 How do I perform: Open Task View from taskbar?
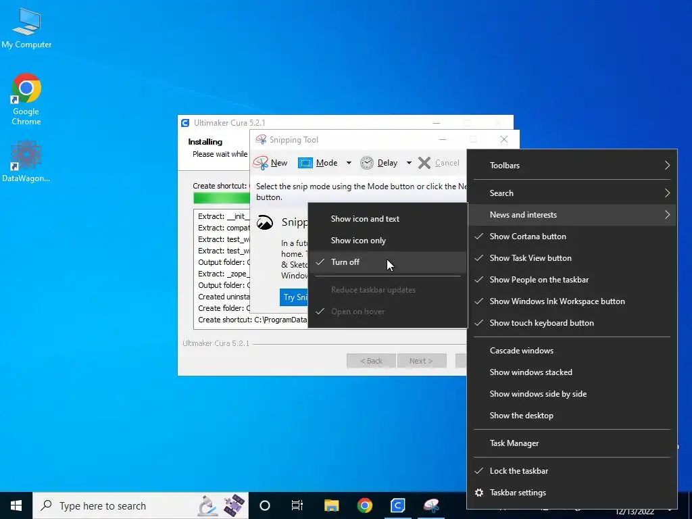[x=297, y=505]
